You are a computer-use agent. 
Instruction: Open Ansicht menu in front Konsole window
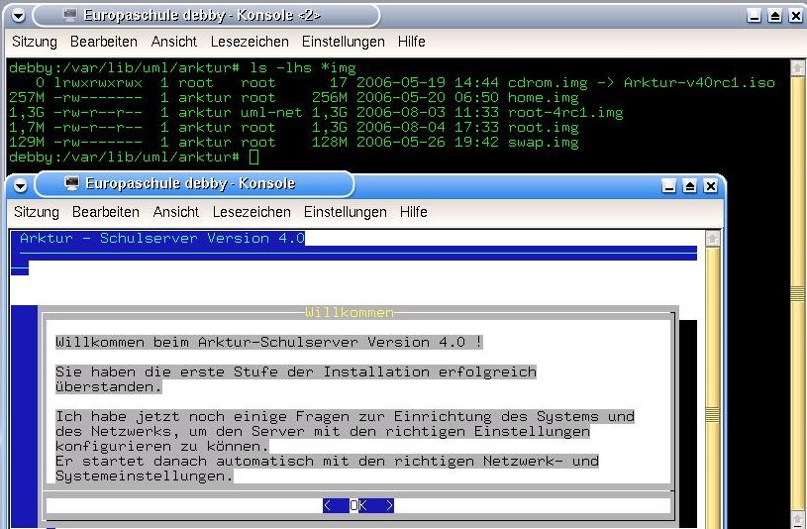click(x=176, y=212)
